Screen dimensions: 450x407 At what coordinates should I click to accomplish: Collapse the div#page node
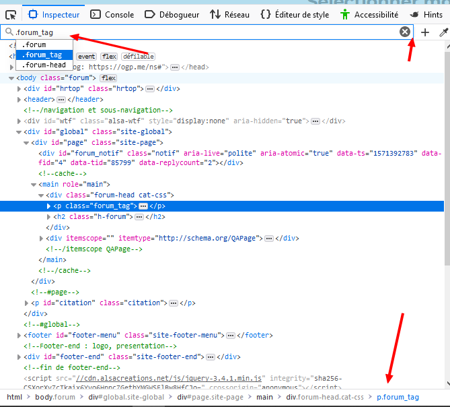(x=26, y=143)
